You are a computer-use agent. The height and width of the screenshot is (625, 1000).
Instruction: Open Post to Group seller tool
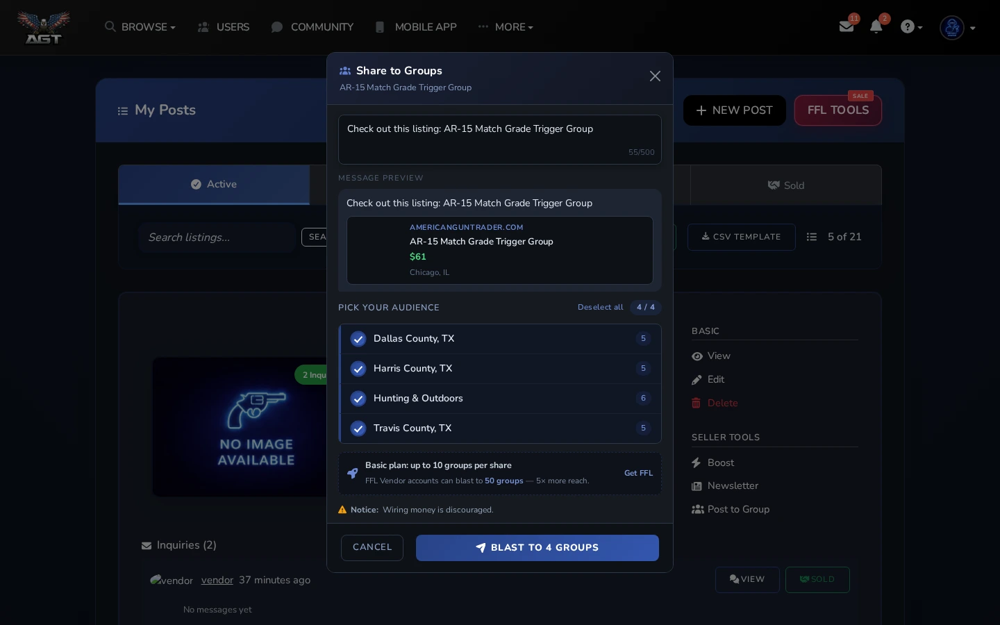point(731,510)
